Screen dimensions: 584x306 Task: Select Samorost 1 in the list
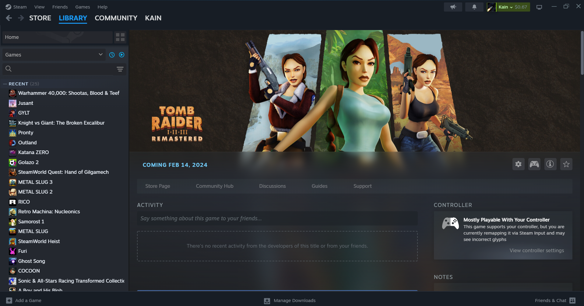tap(31, 222)
